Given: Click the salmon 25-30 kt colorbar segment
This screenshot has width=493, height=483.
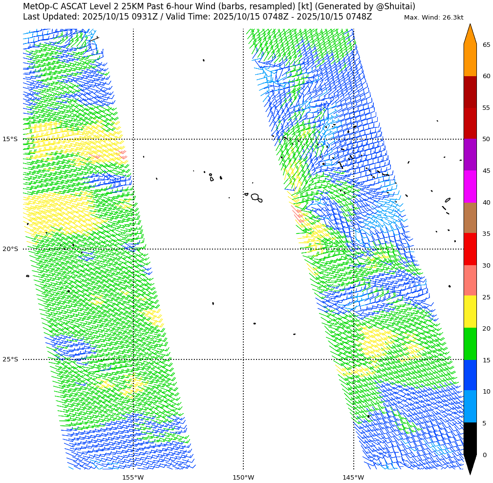Looking at the screenshot, I should (x=470, y=280).
